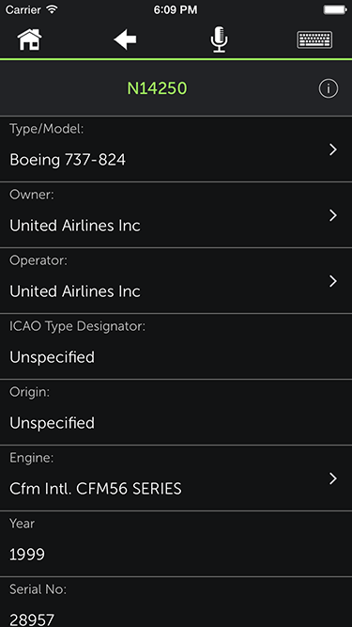The width and height of the screenshot is (352, 627).
Task: Go to the home screen icon
Action: (29, 39)
